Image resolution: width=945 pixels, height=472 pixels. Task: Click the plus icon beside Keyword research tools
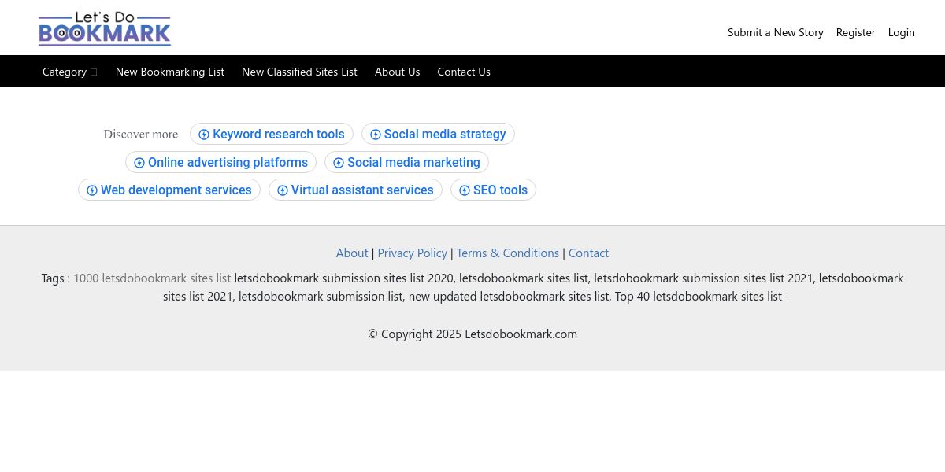pos(204,135)
